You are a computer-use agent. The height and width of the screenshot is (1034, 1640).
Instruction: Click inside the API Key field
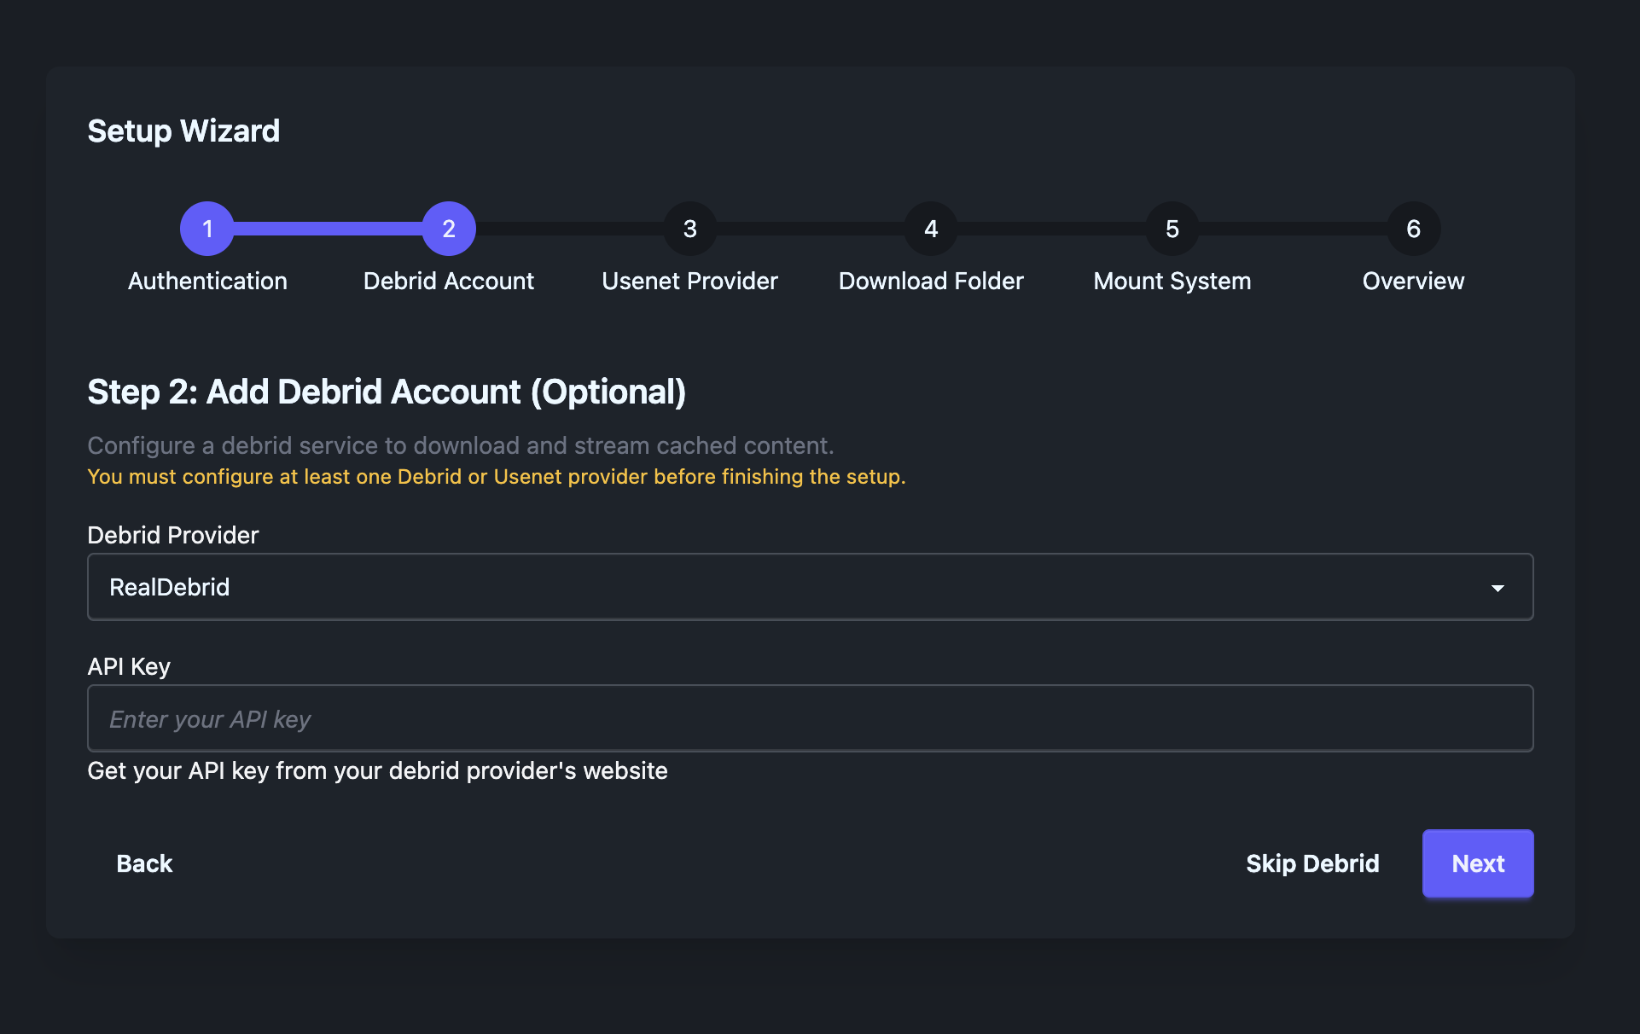[x=809, y=718]
